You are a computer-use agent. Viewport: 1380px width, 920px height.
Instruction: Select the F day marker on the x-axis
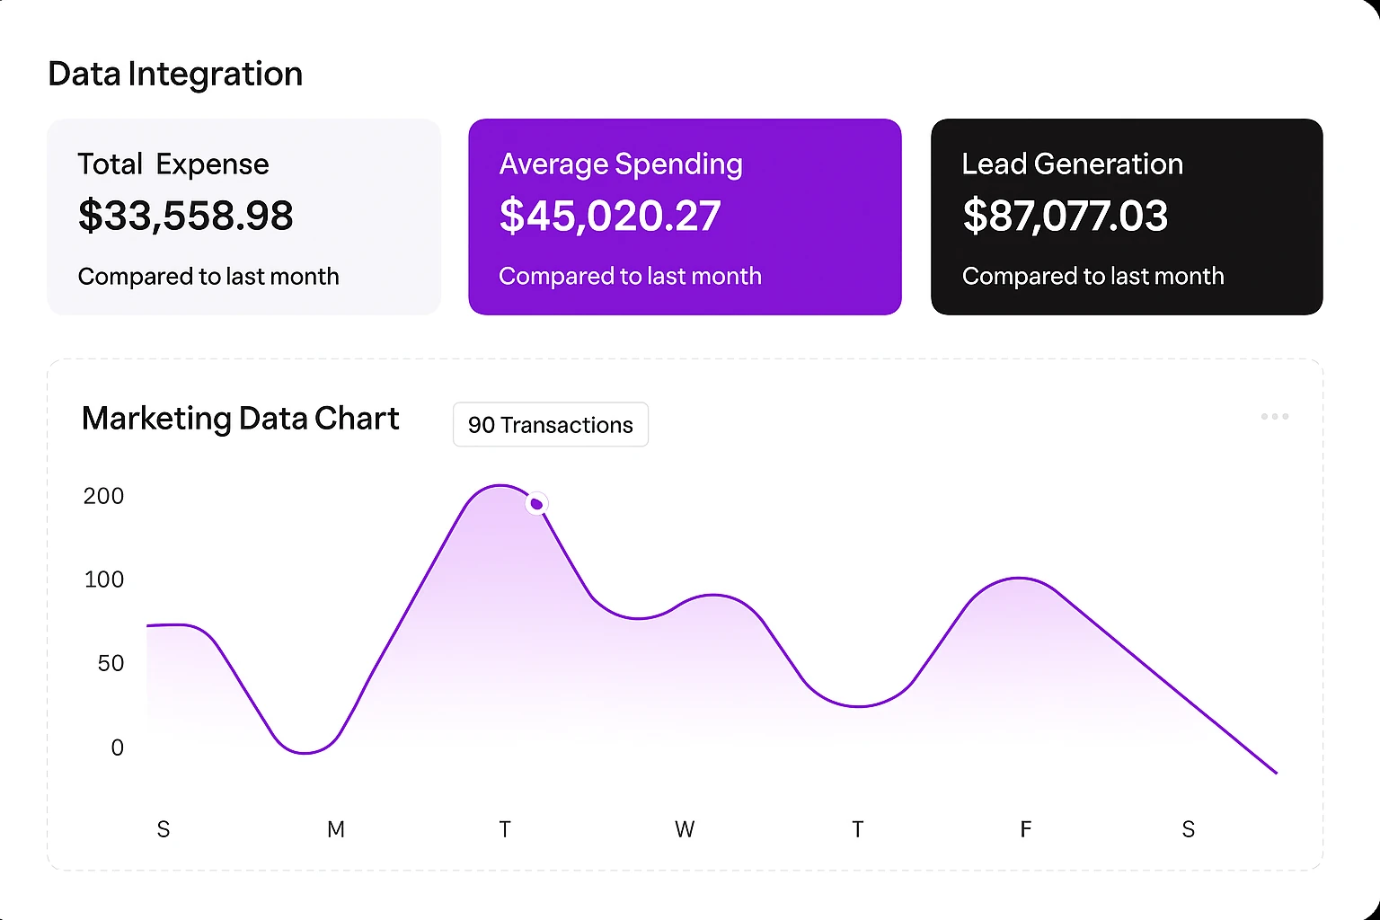click(1025, 829)
